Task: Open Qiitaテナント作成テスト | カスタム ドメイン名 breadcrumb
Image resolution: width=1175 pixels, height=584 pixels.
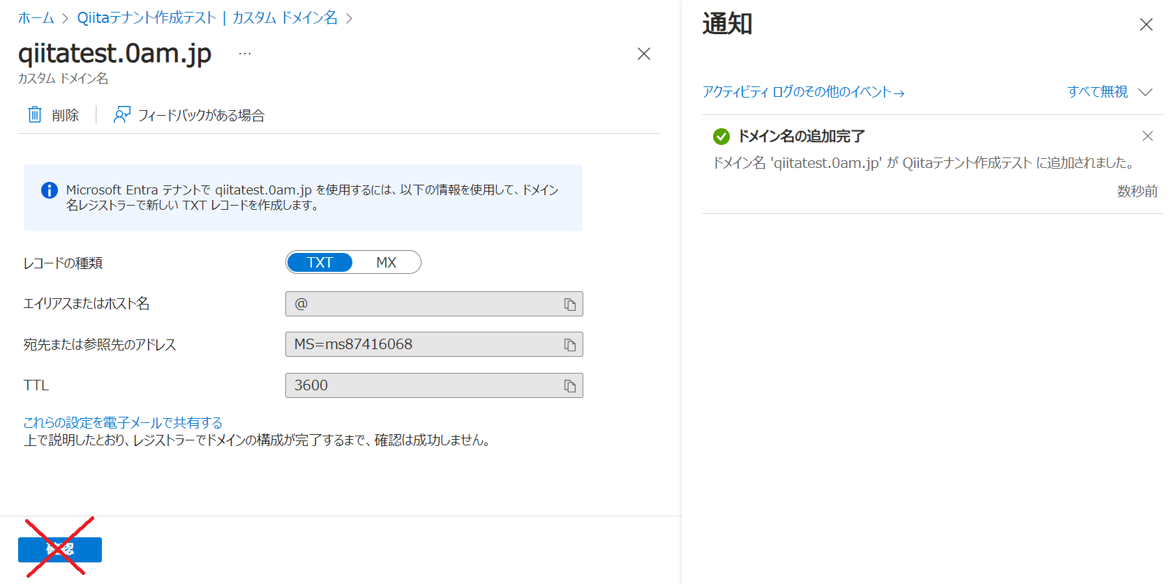Action: pos(207,18)
